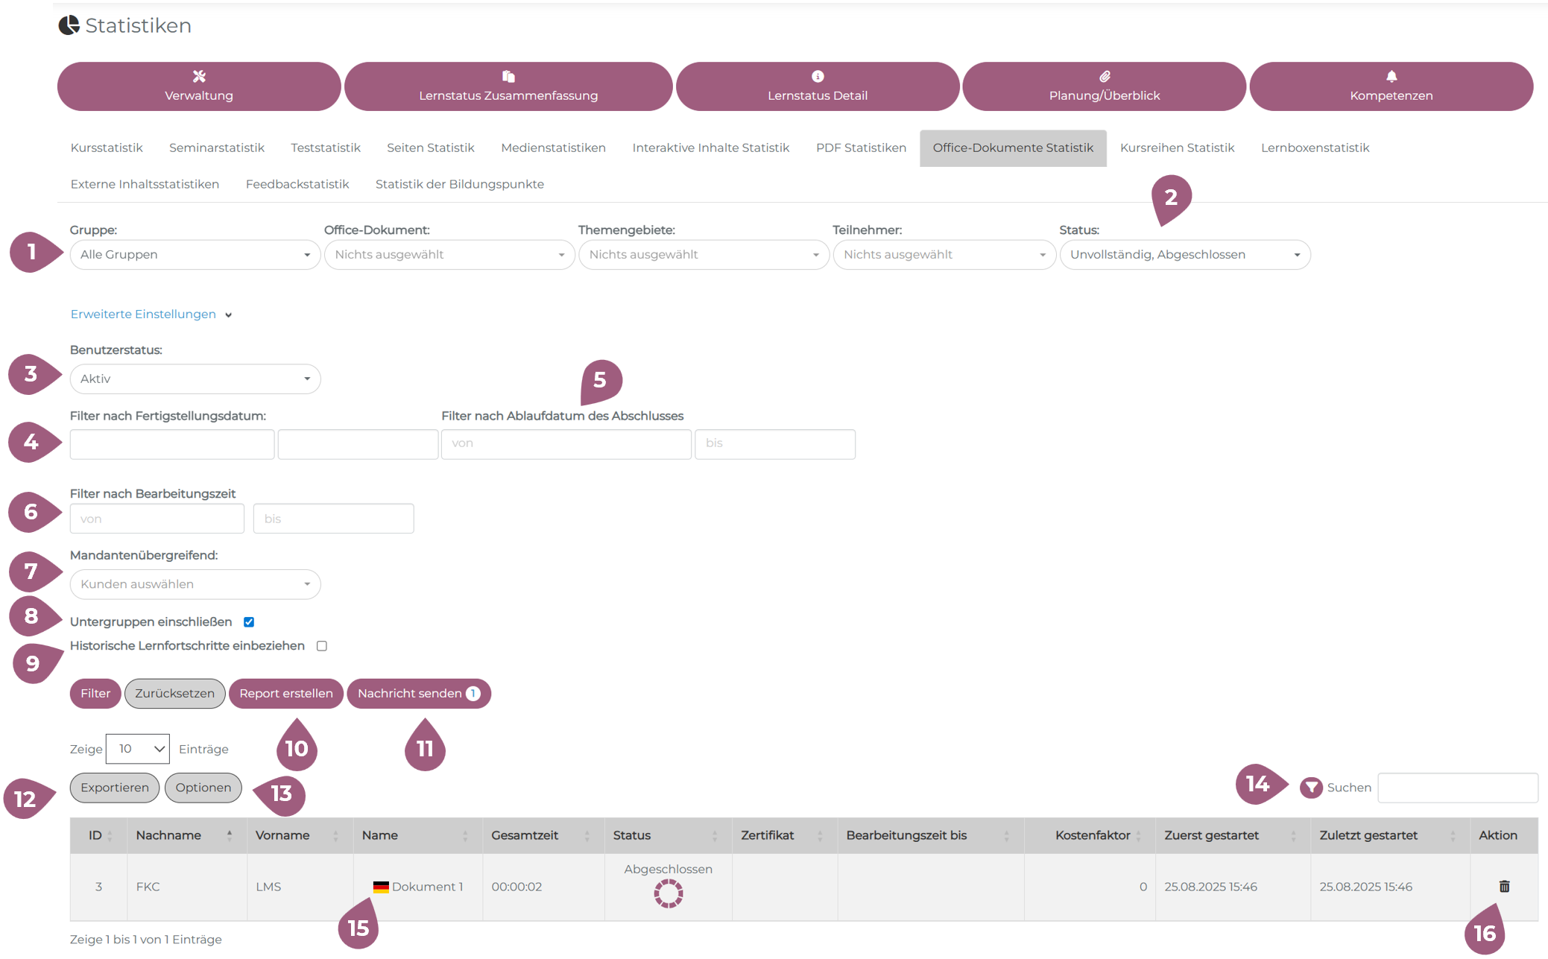The image size is (1548, 959).
Task: Click the German flag icon next to Dokument 1
Action: pyautogui.click(x=381, y=887)
